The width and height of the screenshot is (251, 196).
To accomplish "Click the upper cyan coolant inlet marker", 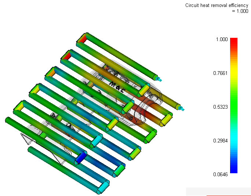I will tap(159, 79).
